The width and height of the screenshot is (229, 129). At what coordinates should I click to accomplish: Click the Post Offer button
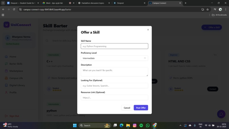pos(141,108)
